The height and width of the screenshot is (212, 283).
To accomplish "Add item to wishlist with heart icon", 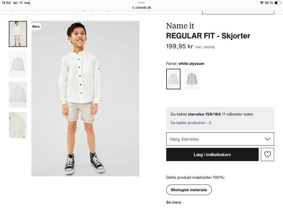I will pyautogui.click(x=267, y=154).
